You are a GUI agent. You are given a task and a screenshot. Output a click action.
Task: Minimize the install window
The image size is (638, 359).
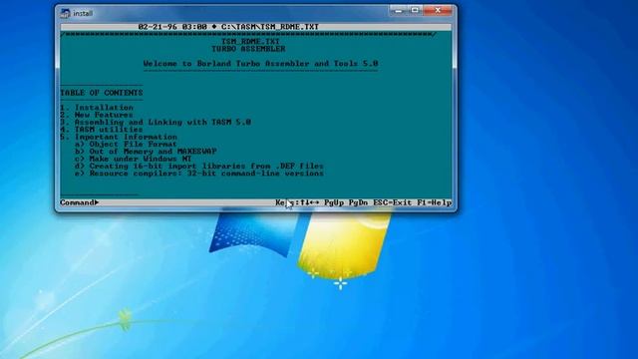[x=399, y=11]
